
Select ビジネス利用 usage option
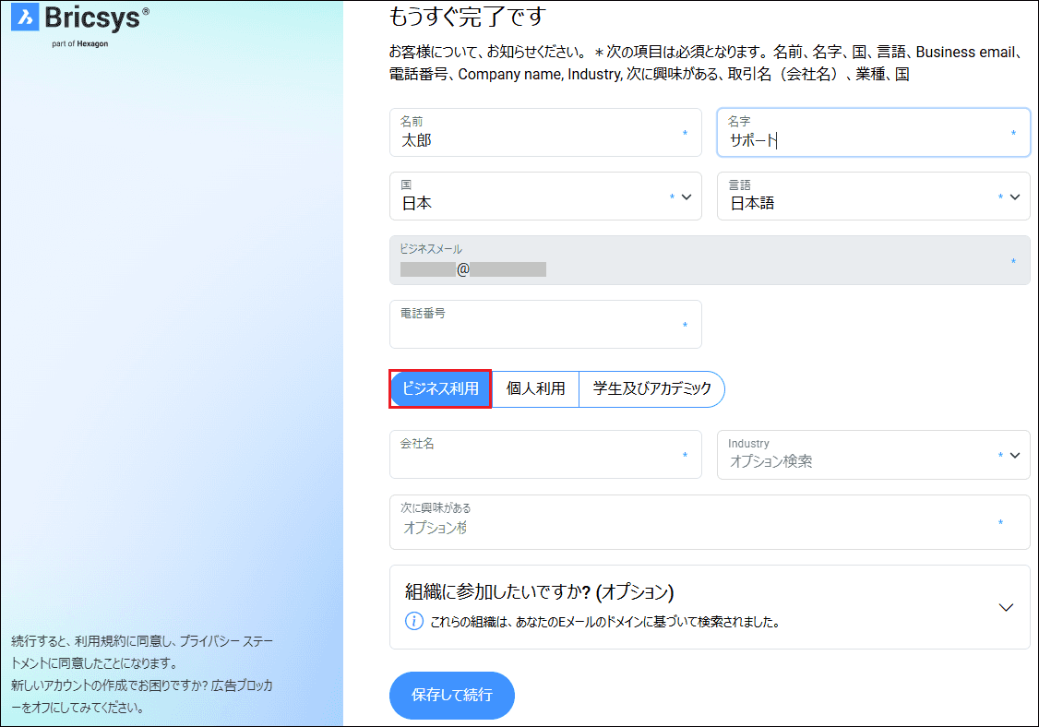tap(440, 389)
